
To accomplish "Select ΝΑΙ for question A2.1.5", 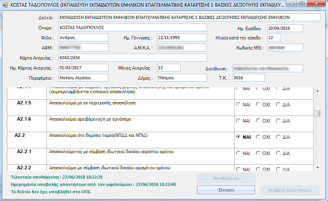I will pyautogui.click(x=238, y=104).
